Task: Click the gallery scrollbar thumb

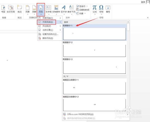Action: pos(128,27)
